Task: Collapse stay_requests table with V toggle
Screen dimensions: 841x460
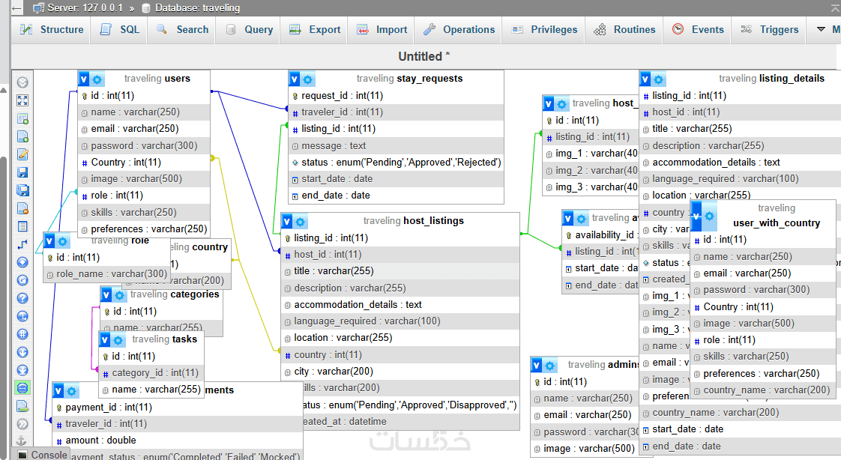Action: (295, 79)
